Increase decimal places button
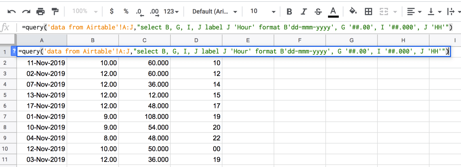 154,12
